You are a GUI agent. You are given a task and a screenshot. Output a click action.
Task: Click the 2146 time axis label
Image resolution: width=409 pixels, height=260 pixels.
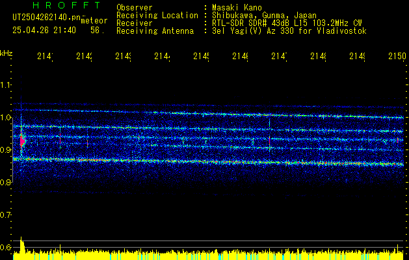point(240,56)
